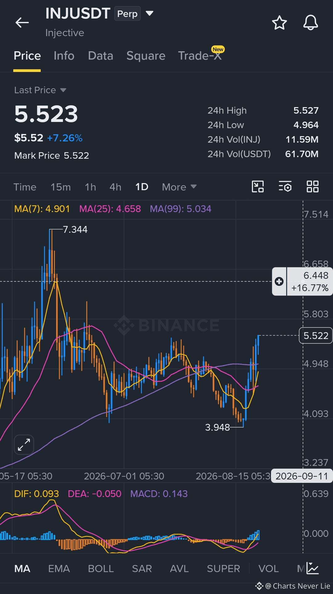Switch to the Square tab

pos(146,56)
